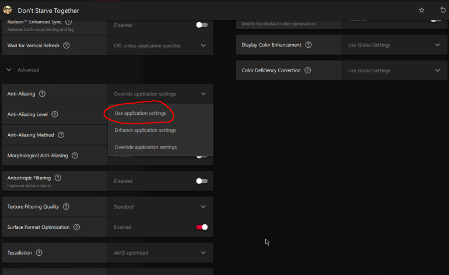Screen dimensions: 449x275
Task: Open Color Deficiency Correction dropdown
Action: click(437, 70)
